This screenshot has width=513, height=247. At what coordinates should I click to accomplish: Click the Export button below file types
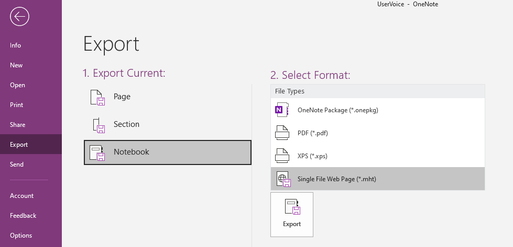point(292,215)
